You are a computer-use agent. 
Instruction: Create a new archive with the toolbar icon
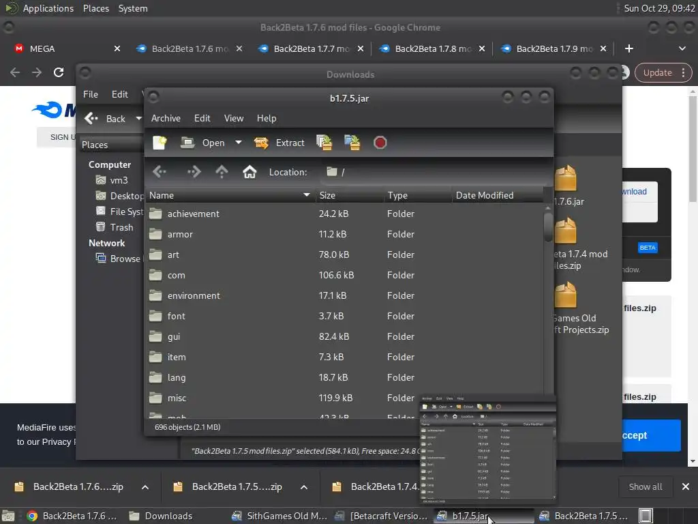coord(160,143)
